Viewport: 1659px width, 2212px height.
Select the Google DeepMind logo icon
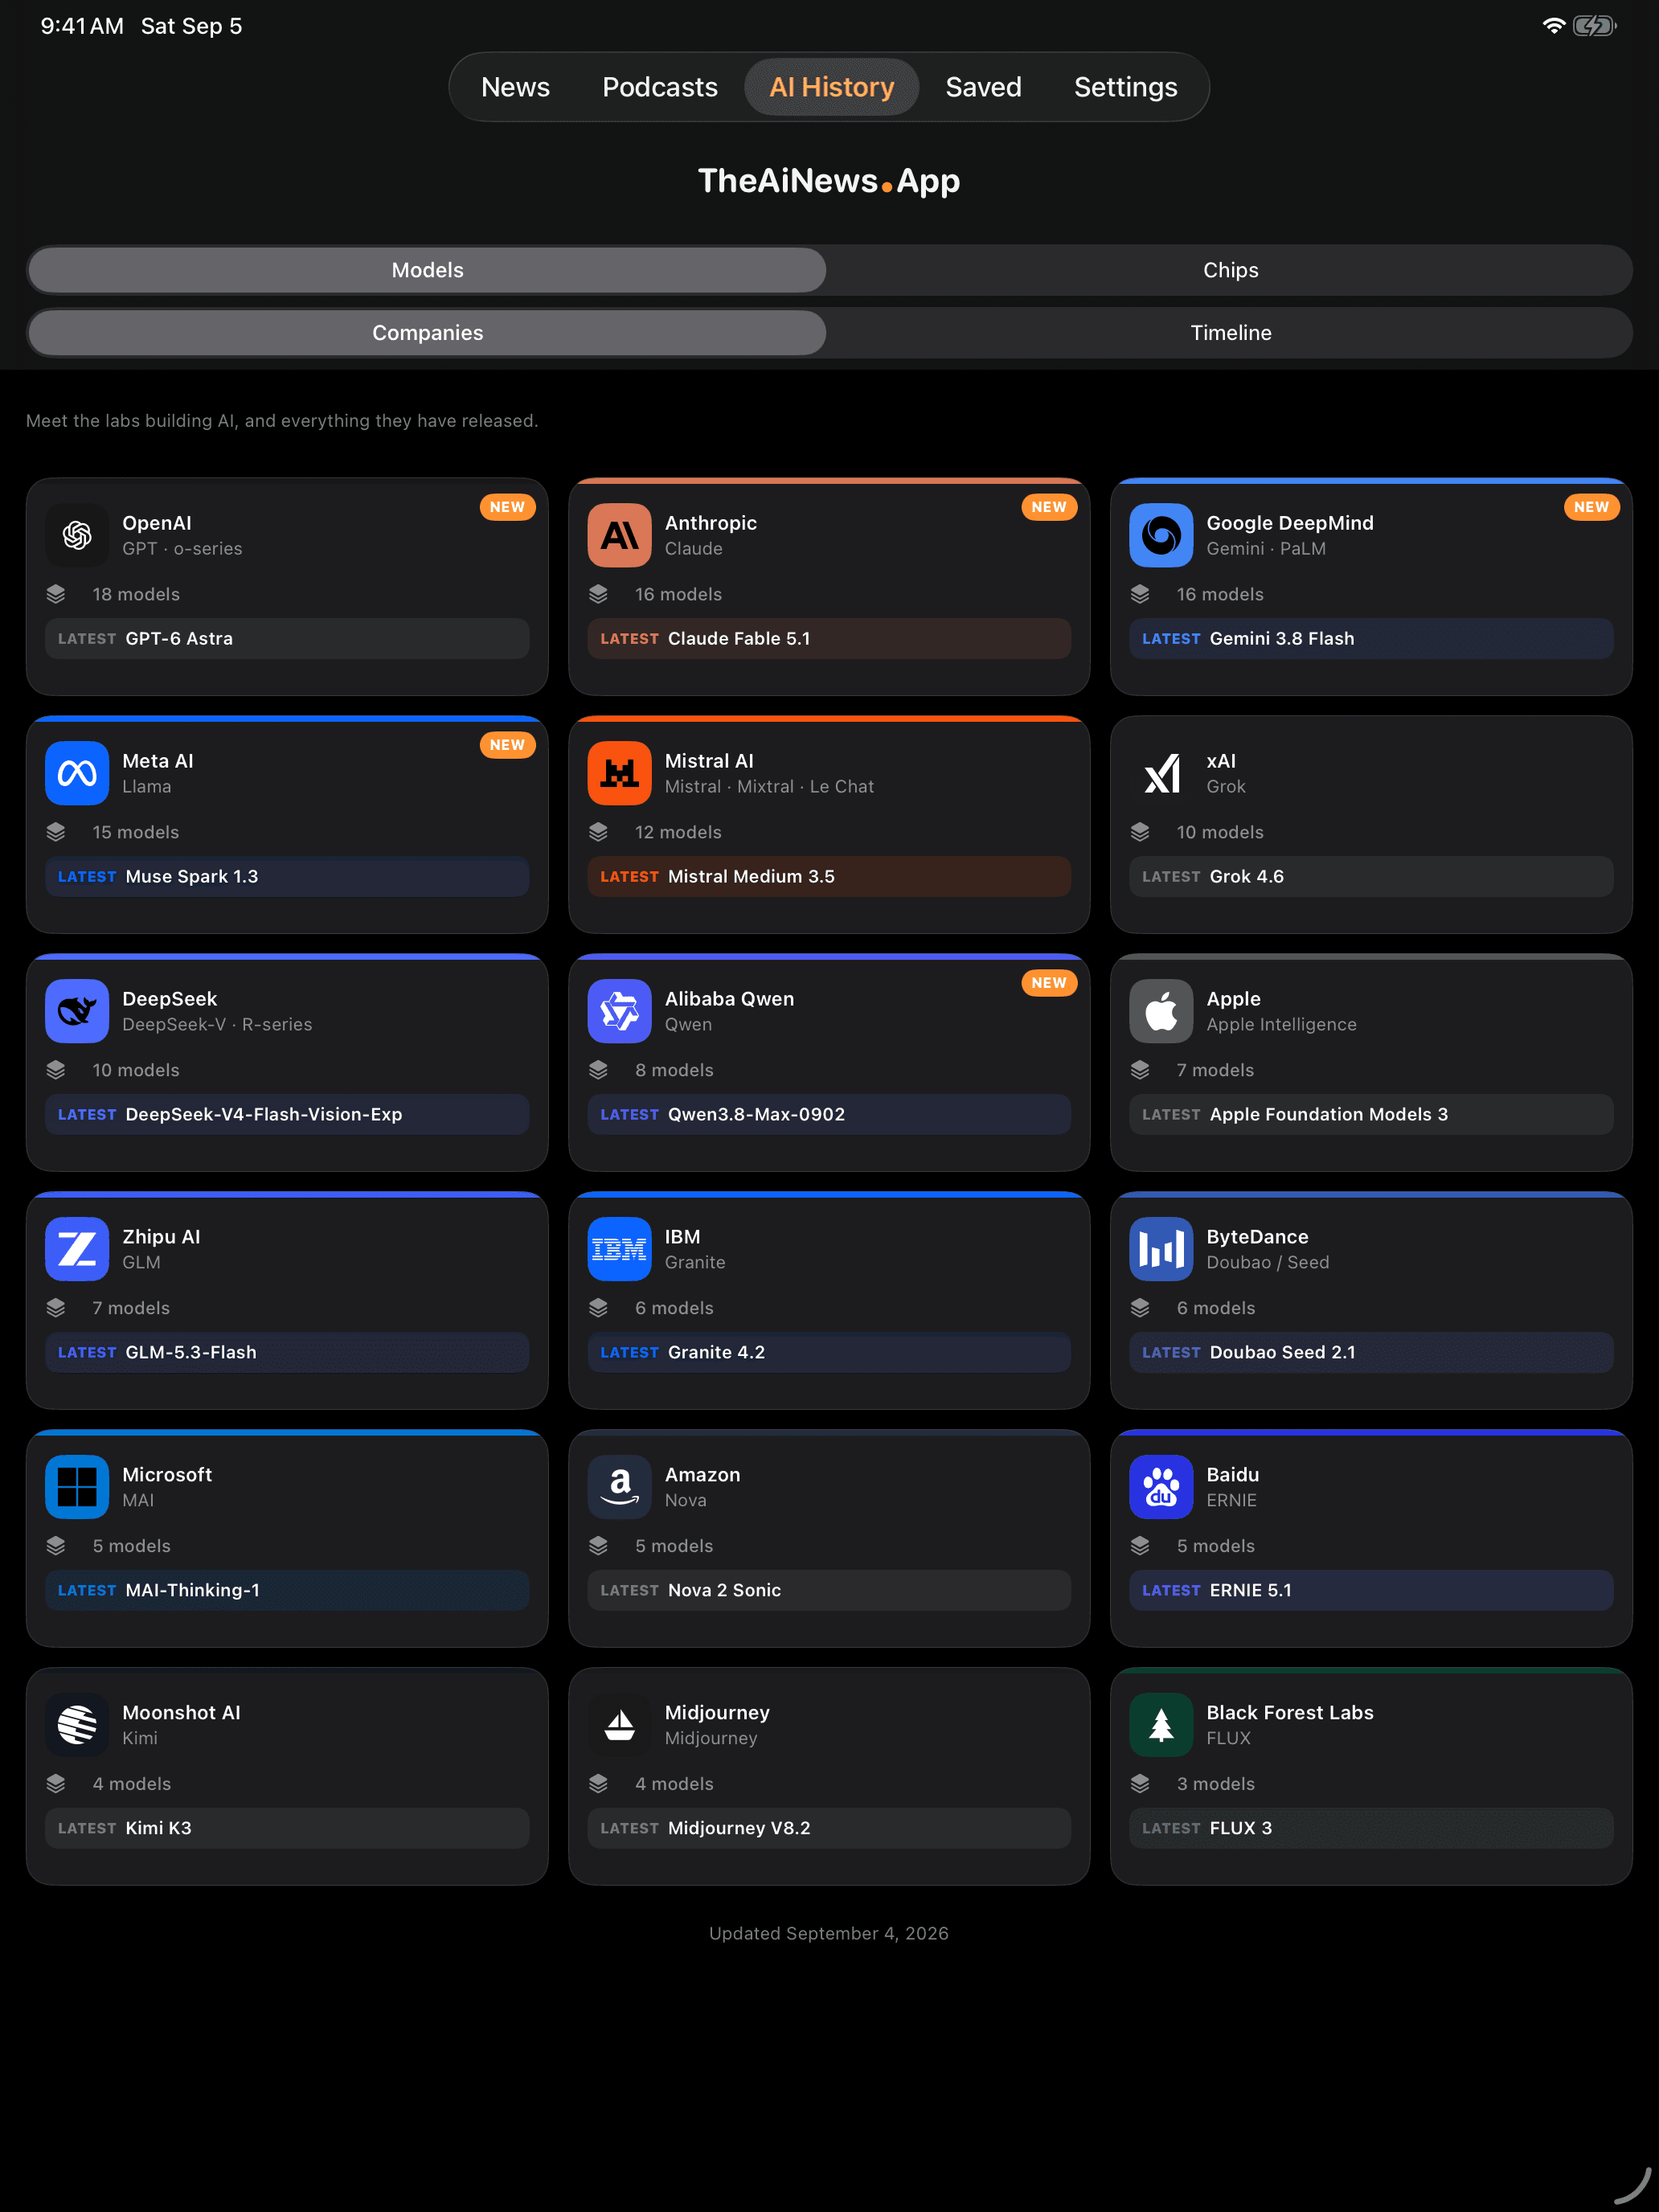(x=1161, y=535)
